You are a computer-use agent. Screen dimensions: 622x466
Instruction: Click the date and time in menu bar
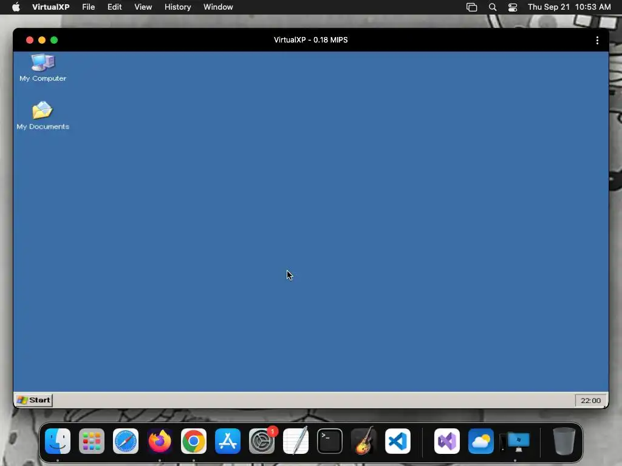(x=569, y=7)
